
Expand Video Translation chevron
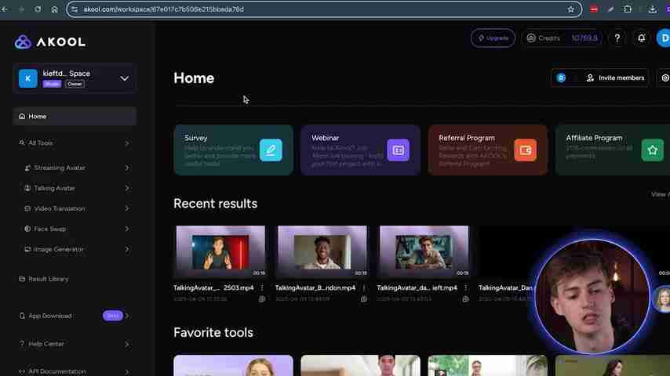click(x=127, y=208)
